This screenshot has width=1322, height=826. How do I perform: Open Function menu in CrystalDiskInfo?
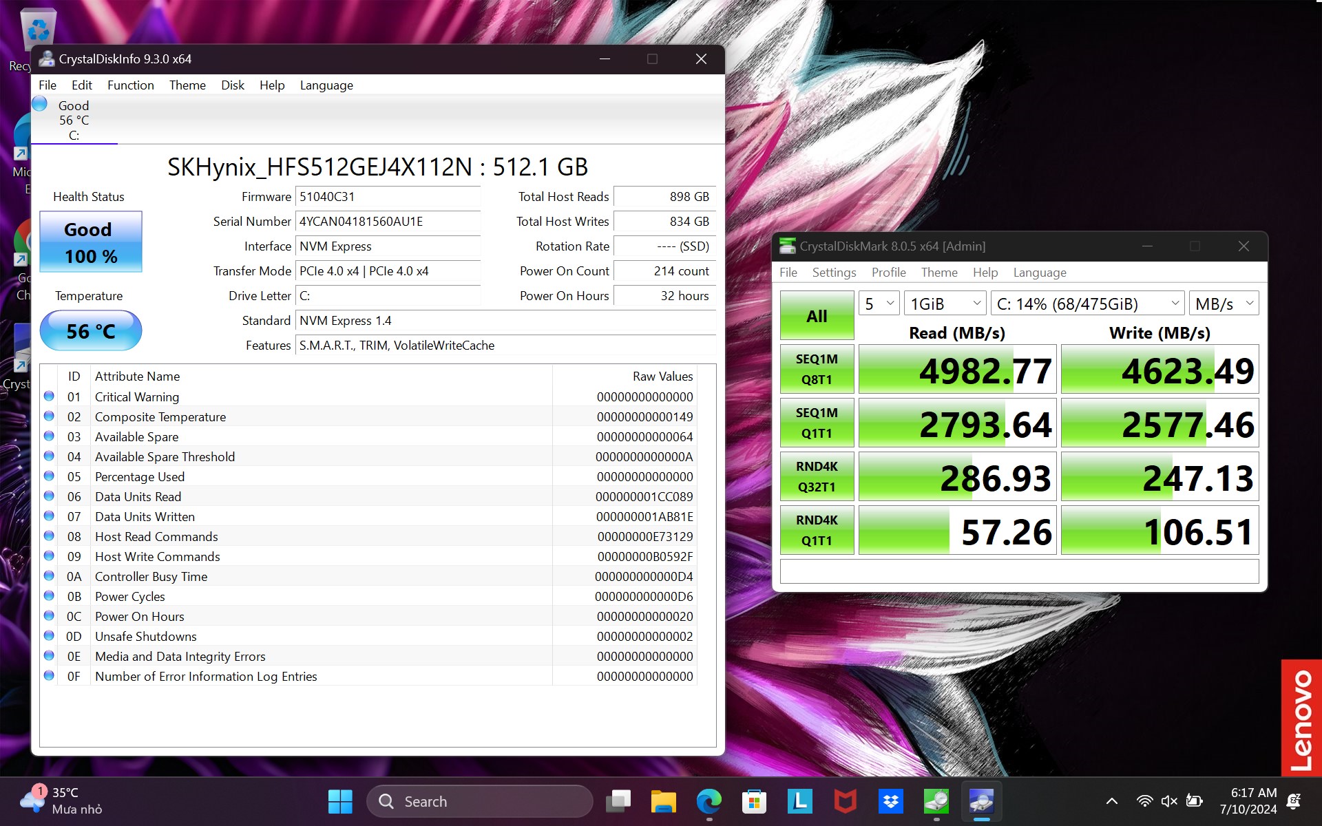(x=131, y=85)
